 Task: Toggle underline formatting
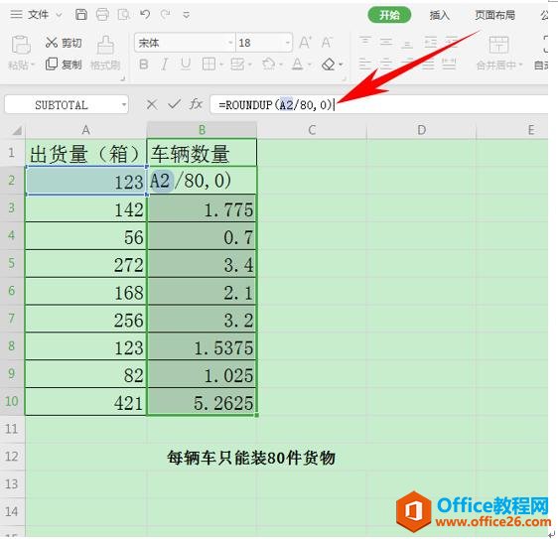point(186,65)
